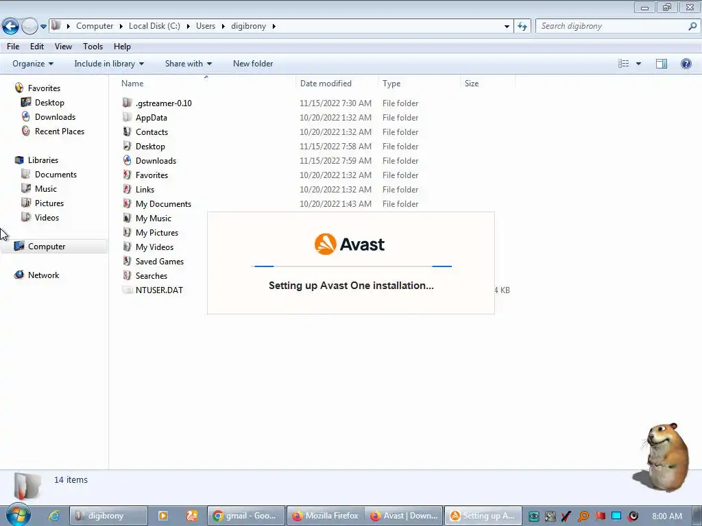Image resolution: width=702 pixels, height=526 pixels.
Task: Open the recent pages dropdown arrow
Action: 43,27
